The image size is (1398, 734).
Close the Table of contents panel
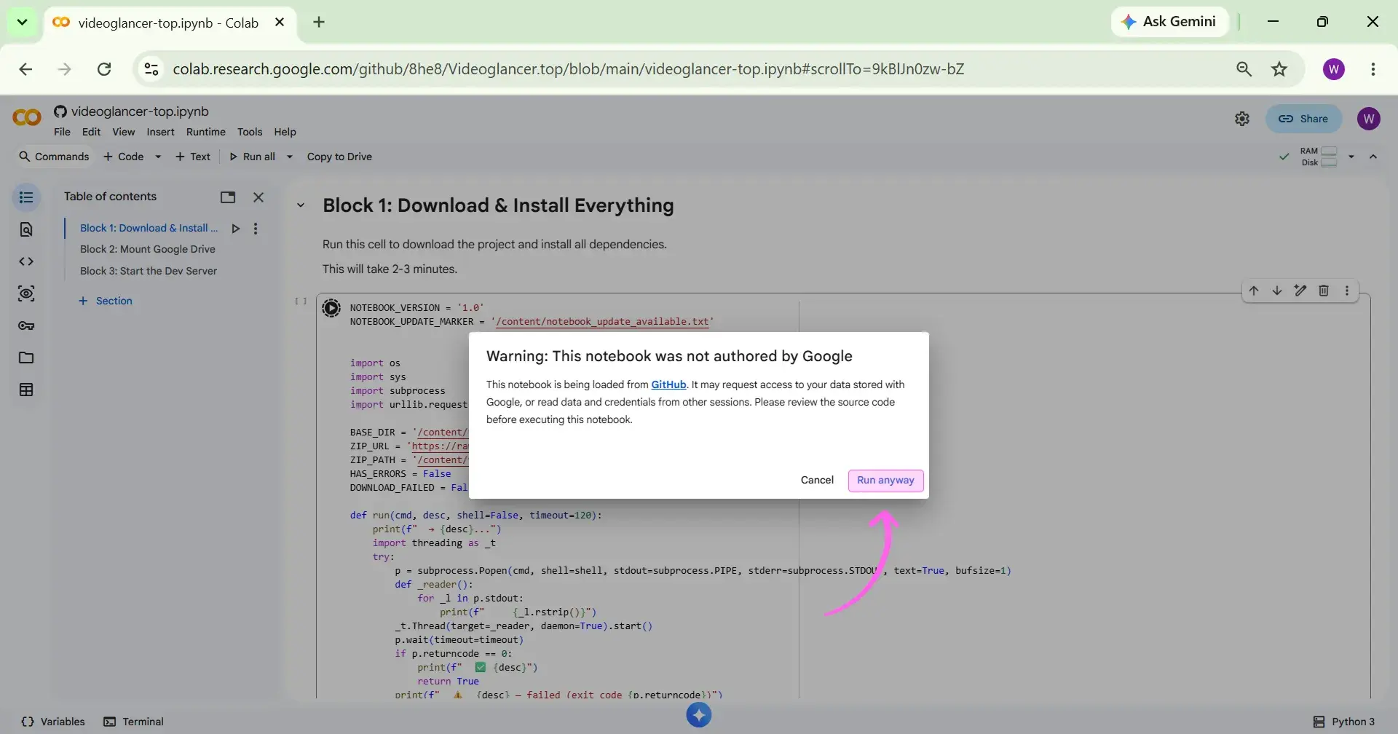(258, 197)
